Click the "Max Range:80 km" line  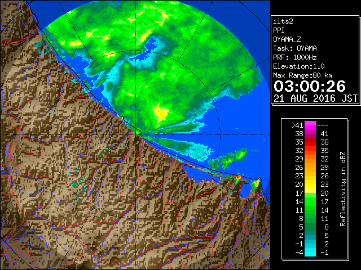[302, 75]
